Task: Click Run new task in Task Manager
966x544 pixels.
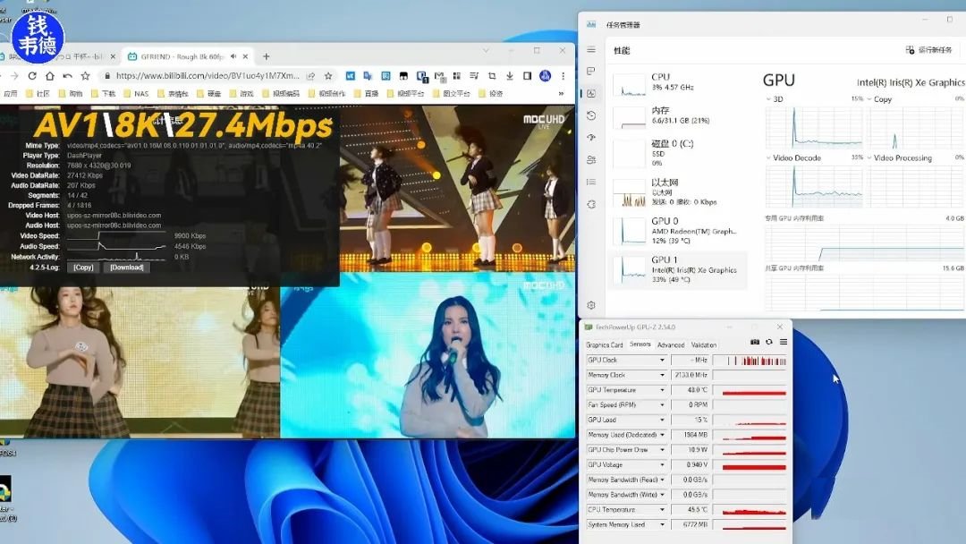Action: tap(928, 50)
